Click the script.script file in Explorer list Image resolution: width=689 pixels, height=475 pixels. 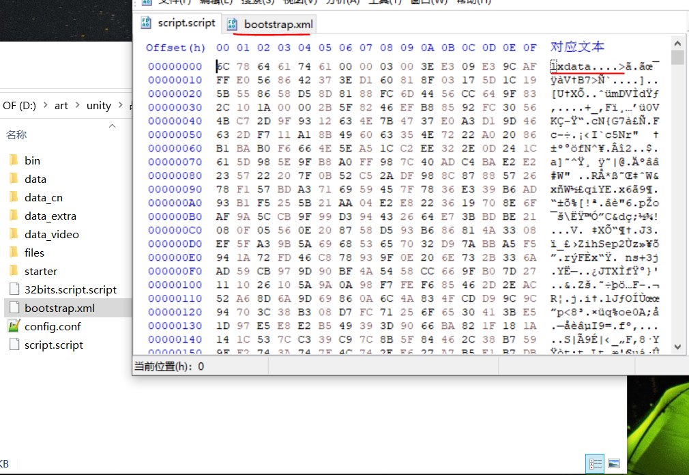(53, 345)
